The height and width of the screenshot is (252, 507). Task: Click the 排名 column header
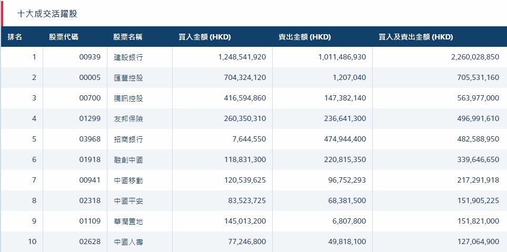pos(15,37)
